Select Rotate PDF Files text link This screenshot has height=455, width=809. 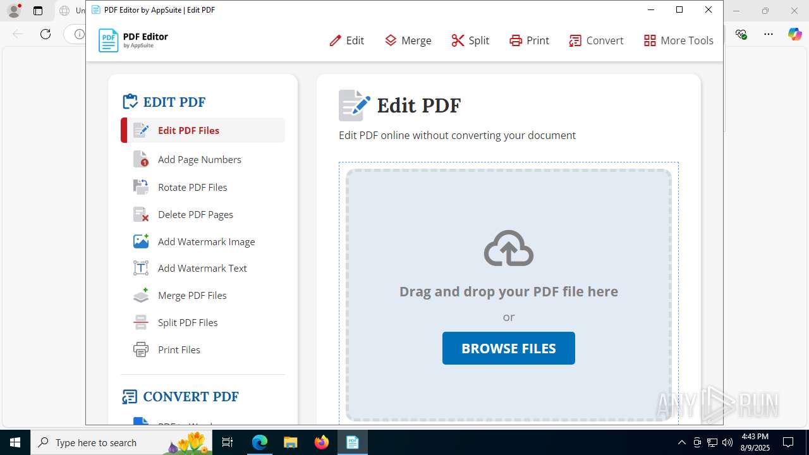click(x=193, y=187)
